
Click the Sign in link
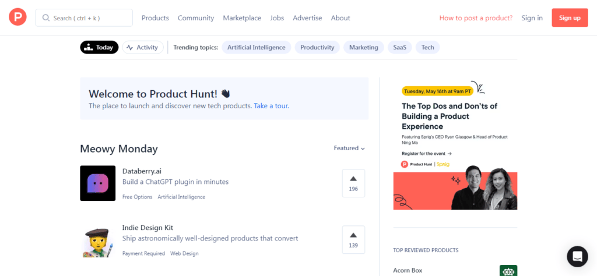(532, 18)
